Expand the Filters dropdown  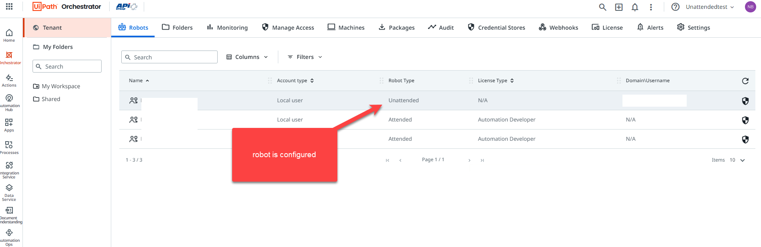pos(305,57)
